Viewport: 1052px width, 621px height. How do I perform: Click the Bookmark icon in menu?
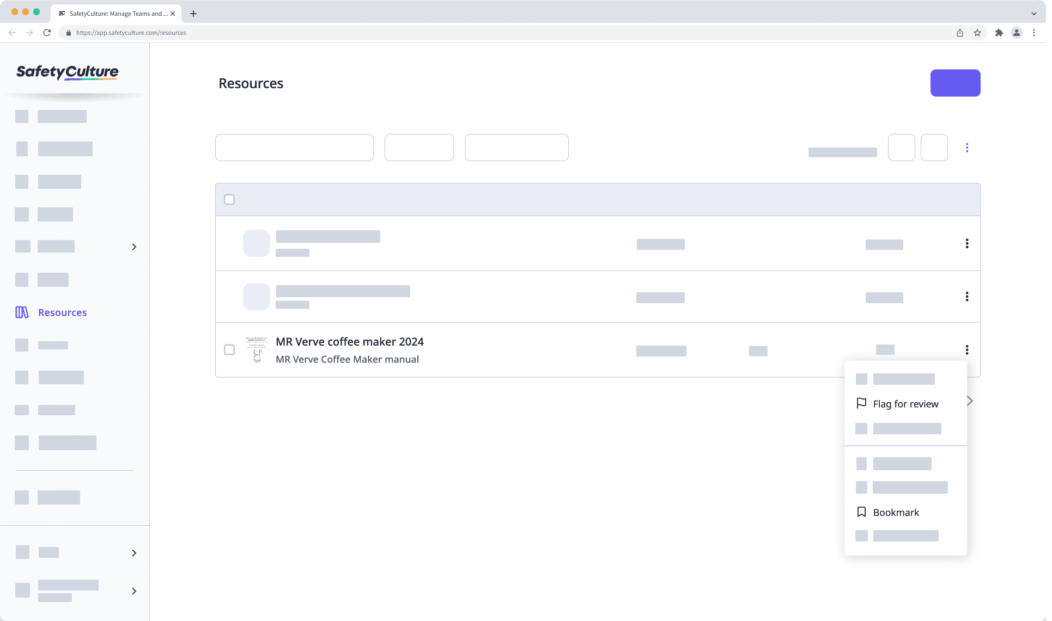[861, 512]
